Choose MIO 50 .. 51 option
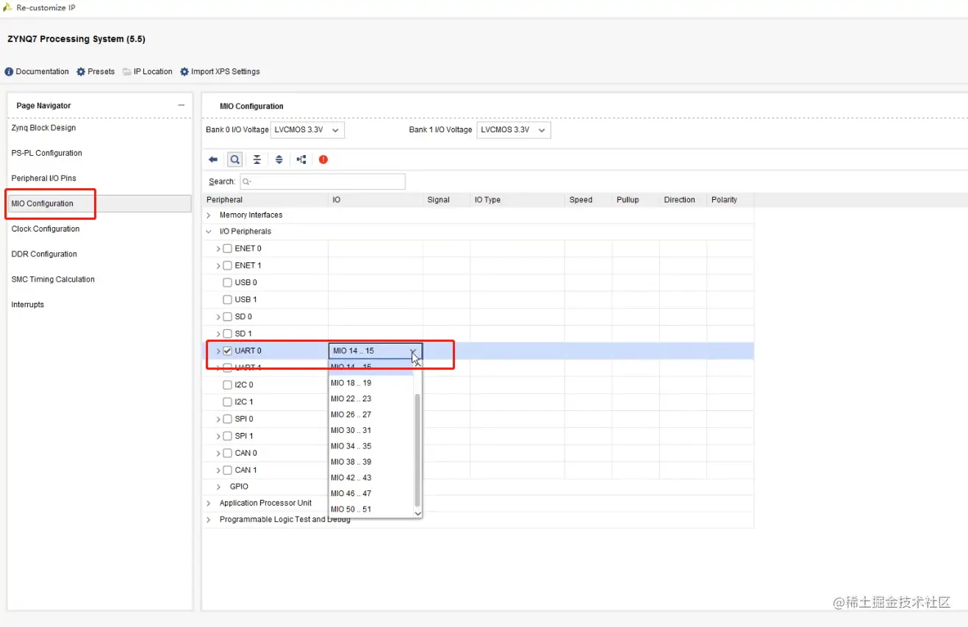Viewport: 968px width, 627px height. [371, 509]
